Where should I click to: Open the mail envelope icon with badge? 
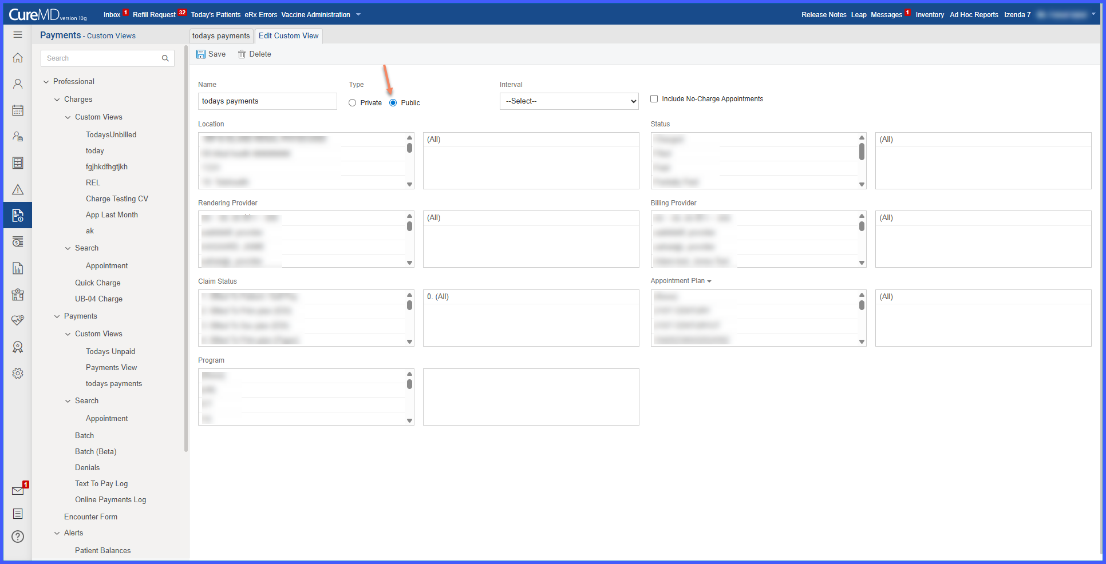(19, 490)
